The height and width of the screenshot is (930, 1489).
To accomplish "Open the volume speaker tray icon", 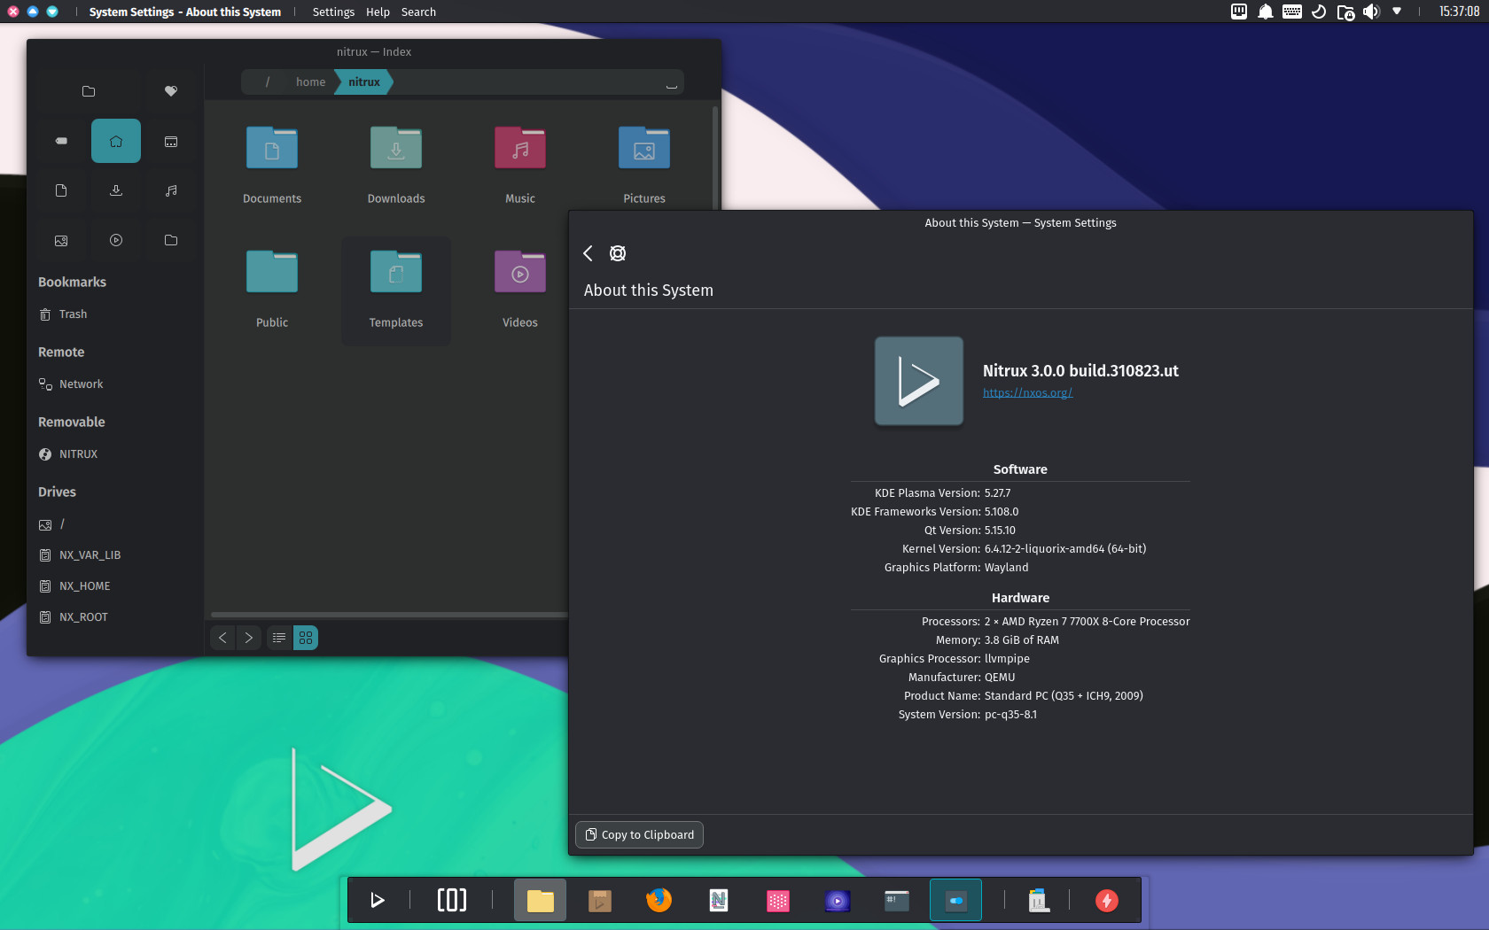I will pos(1371,12).
